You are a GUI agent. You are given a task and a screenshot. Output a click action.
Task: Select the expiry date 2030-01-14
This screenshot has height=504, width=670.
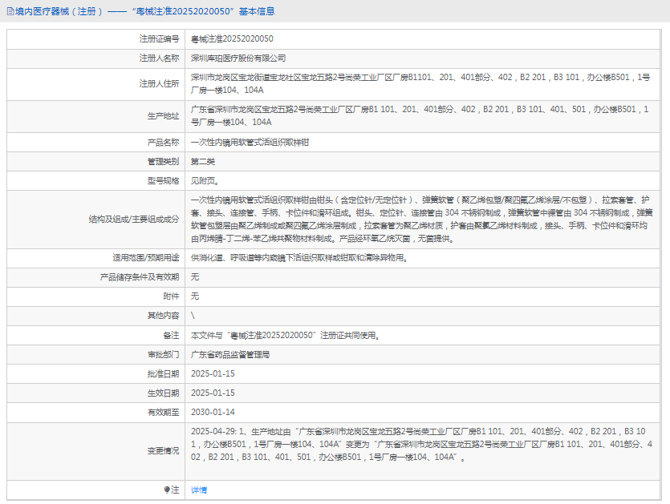[213, 412]
